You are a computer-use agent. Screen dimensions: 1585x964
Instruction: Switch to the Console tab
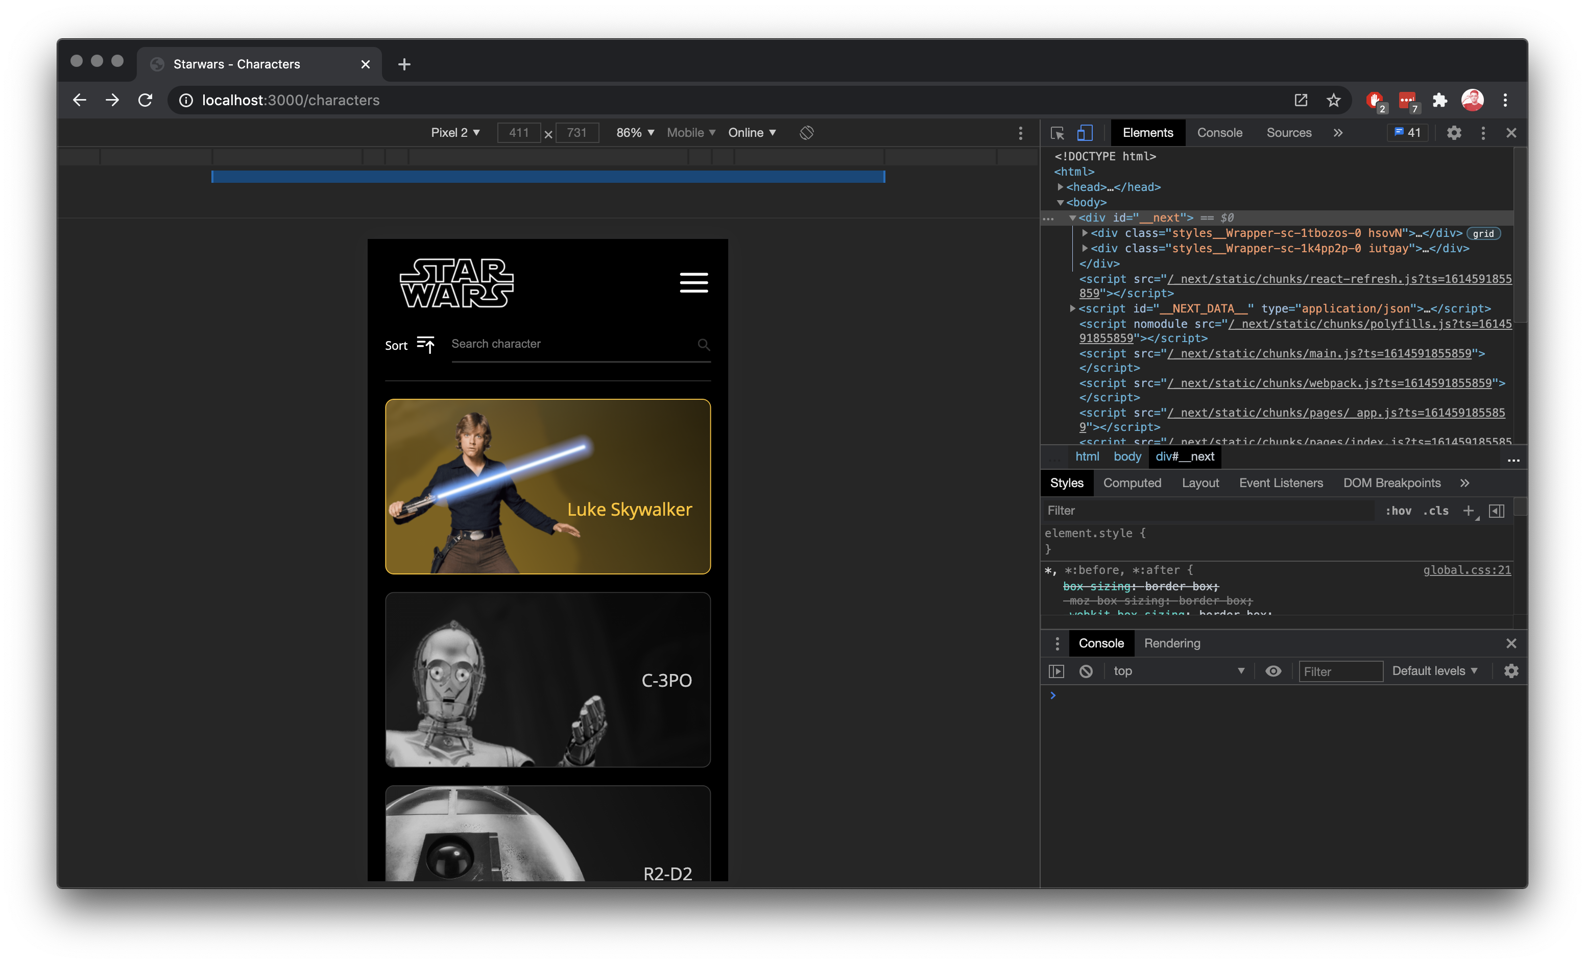tap(1219, 132)
